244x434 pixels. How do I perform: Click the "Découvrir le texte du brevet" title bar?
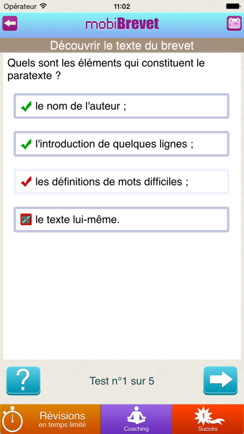(x=122, y=46)
